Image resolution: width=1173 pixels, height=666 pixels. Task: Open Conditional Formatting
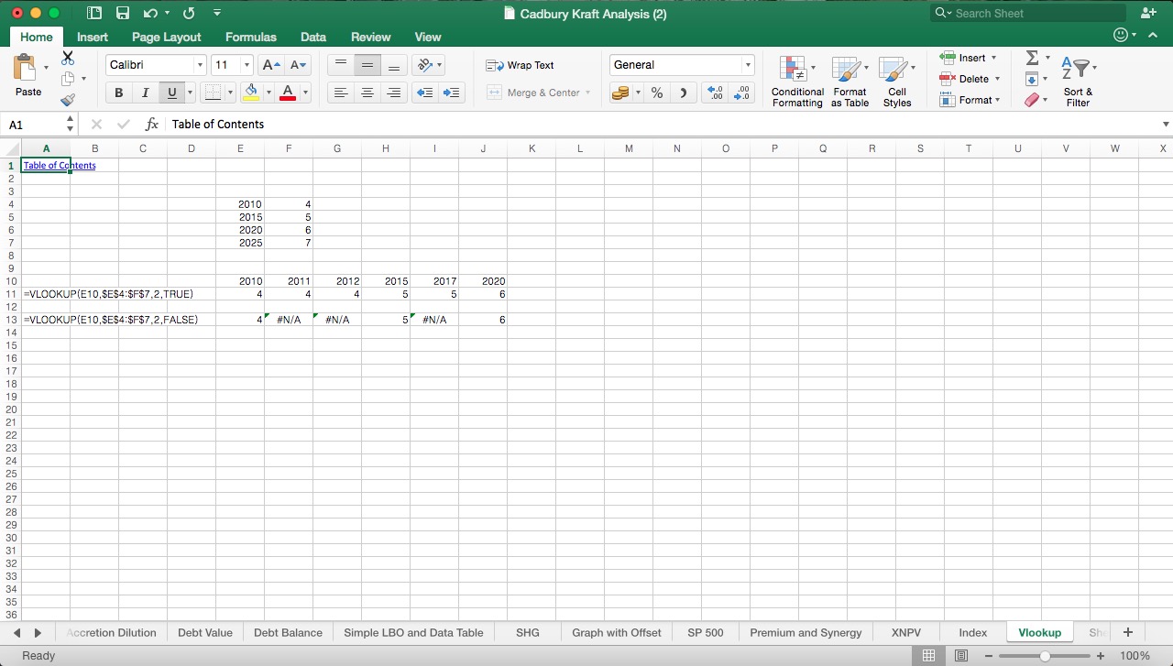point(797,81)
